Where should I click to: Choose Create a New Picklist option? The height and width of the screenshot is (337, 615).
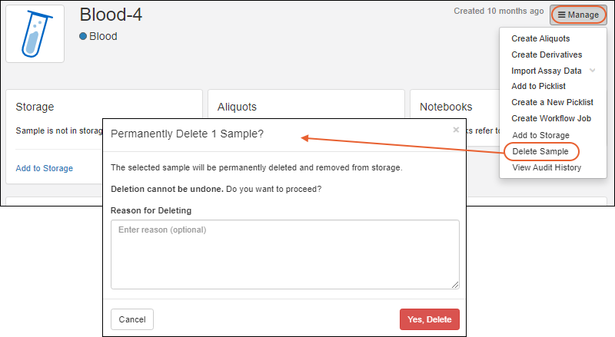point(551,102)
